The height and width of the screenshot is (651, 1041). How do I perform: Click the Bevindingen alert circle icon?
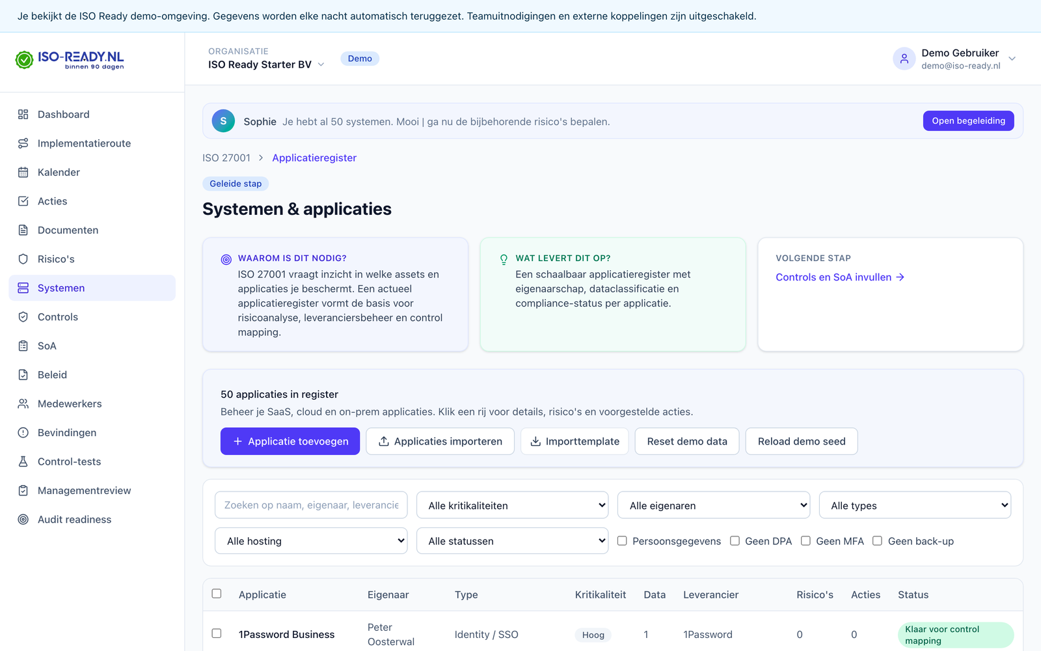pyautogui.click(x=23, y=433)
